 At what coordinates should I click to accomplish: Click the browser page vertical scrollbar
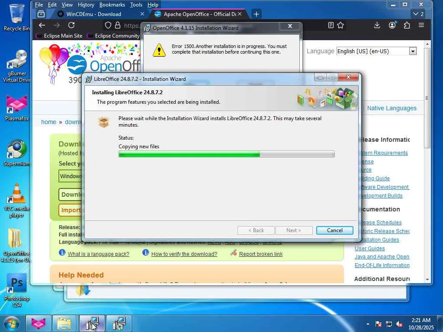coord(427,98)
